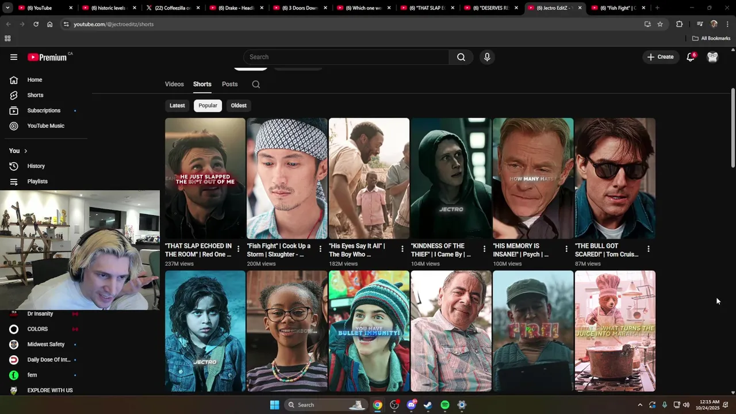Open Spotify from the taskbar
This screenshot has width=736, height=414.
(444, 405)
